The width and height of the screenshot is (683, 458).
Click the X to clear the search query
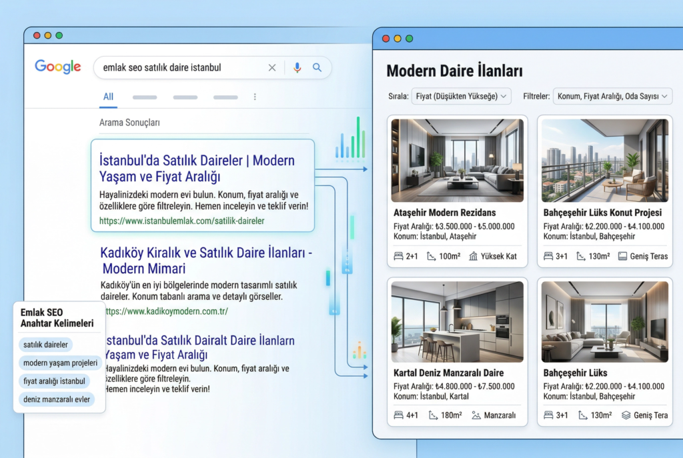tap(272, 67)
